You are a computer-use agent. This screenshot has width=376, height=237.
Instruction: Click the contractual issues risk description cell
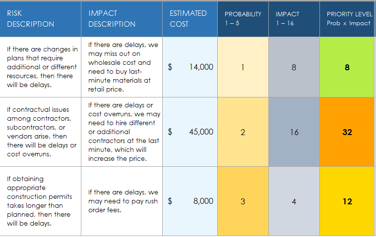(x=41, y=132)
